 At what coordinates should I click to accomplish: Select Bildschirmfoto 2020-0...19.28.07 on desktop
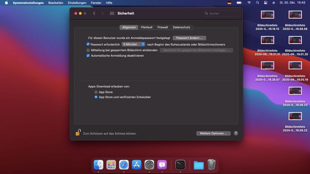[x=267, y=71]
